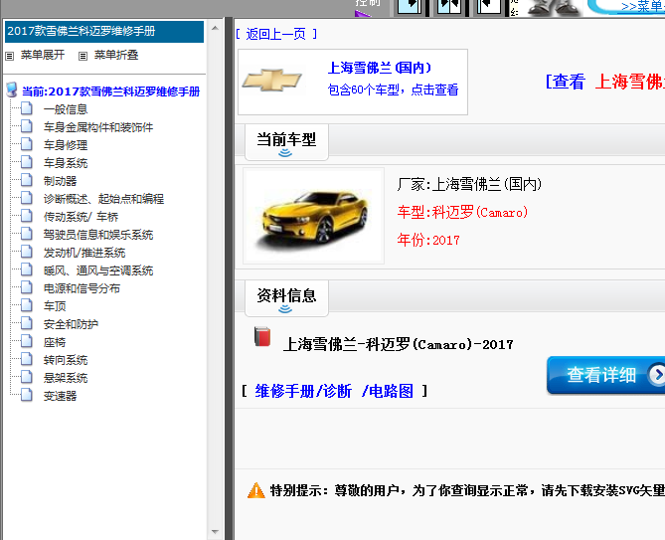Open 驾驶员信息和娱乐系统 tree entry

click(x=98, y=235)
